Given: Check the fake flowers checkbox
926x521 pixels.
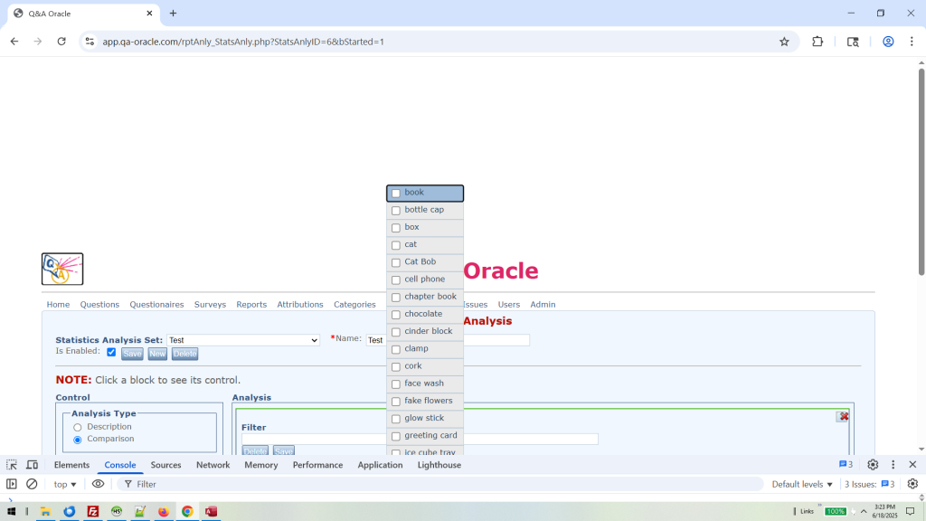Looking at the screenshot, I should pyautogui.click(x=396, y=402).
